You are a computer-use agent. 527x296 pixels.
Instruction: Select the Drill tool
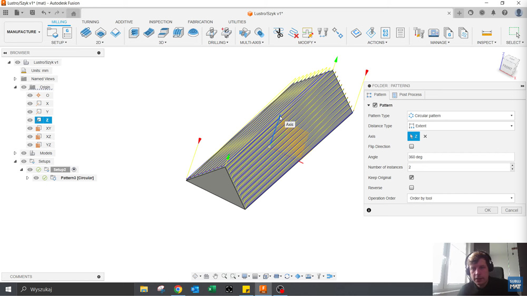[x=211, y=33]
